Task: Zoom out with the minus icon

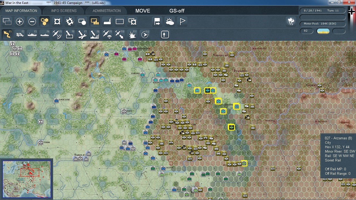Action: click(32, 21)
